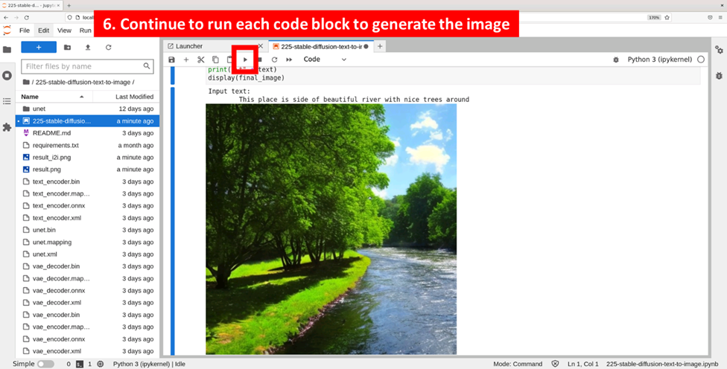Sort files by the Name column header
Viewport: 727px width, 369px height.
point(54,97)
